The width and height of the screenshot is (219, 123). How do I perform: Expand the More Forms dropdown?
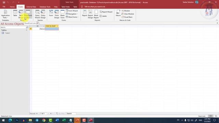[72, 17]
